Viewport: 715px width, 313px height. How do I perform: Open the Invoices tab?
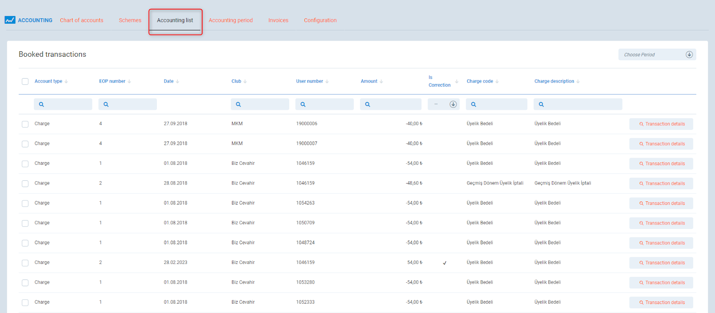[278, 21]
